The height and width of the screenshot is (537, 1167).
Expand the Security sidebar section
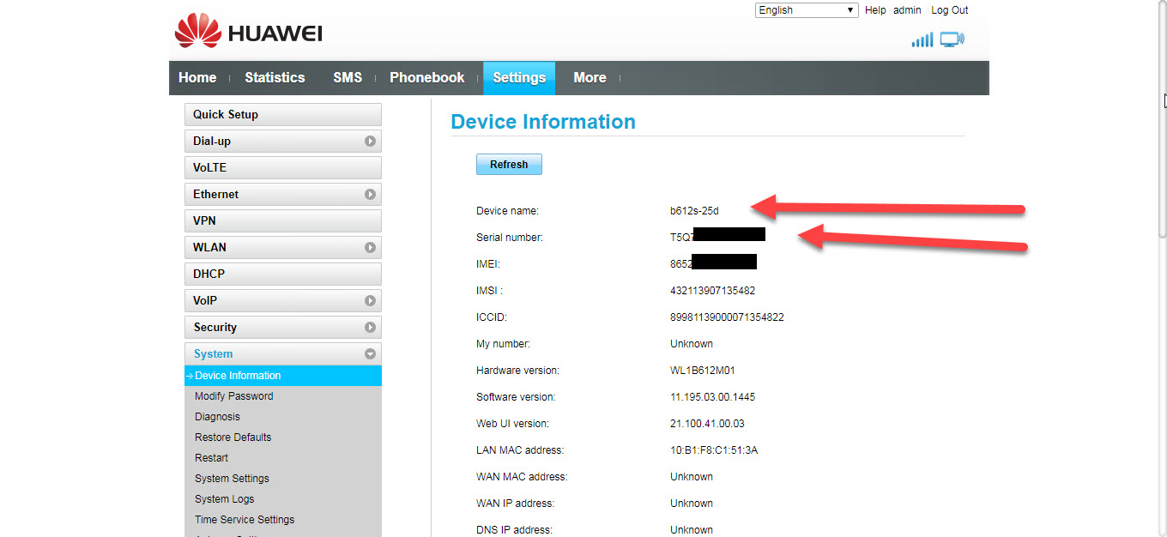tap(283, 327)
